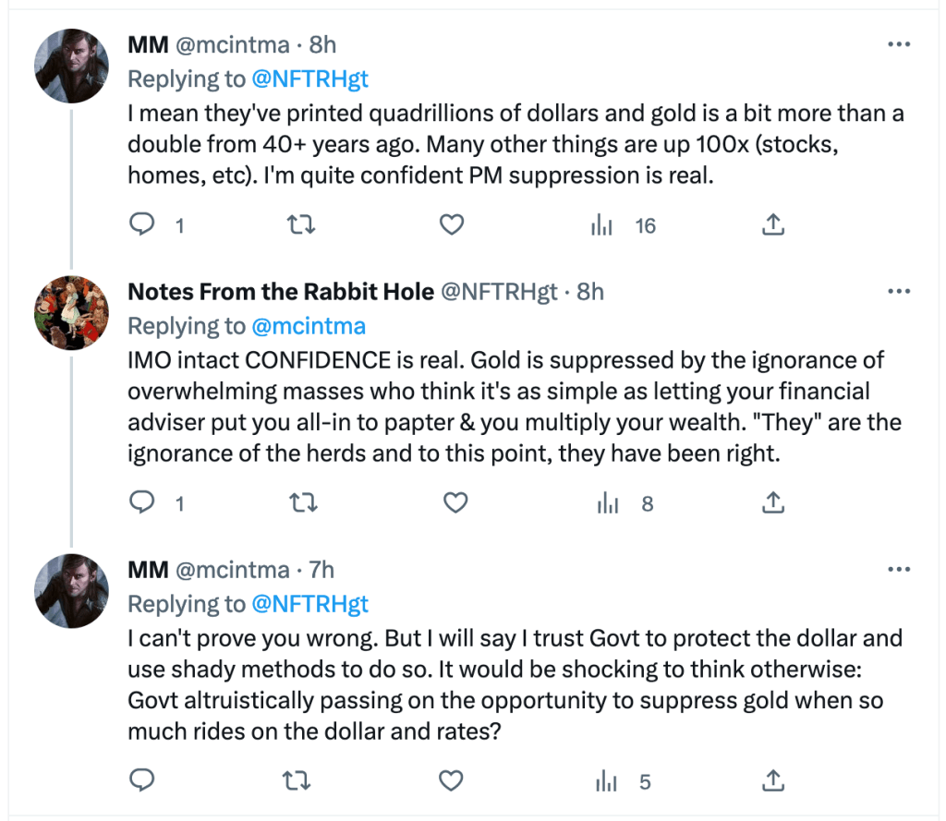This screenshot has height=821, width=946.
Task: Share MM's first tweet with 16 views
Action: [x=773, y=224]
